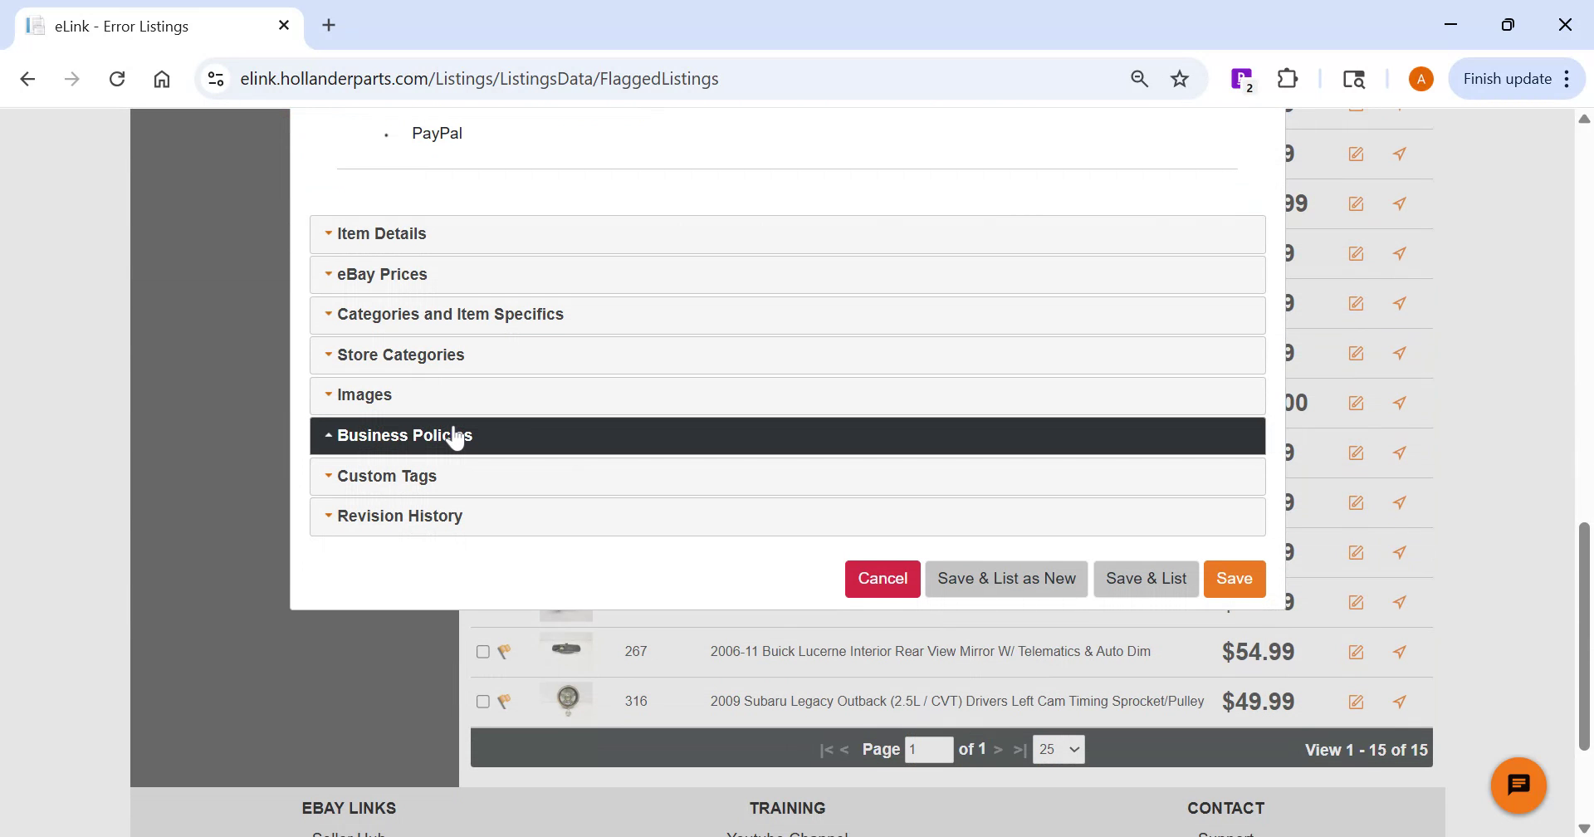Edit listing 267 using the pencil icon
Viewport: 1594px width, 837px height.
[x=1356, y=652]
